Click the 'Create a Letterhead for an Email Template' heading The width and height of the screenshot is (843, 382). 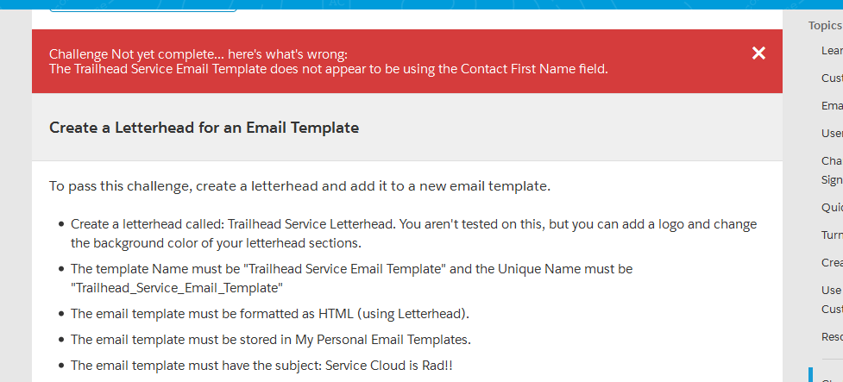point(204,128)
